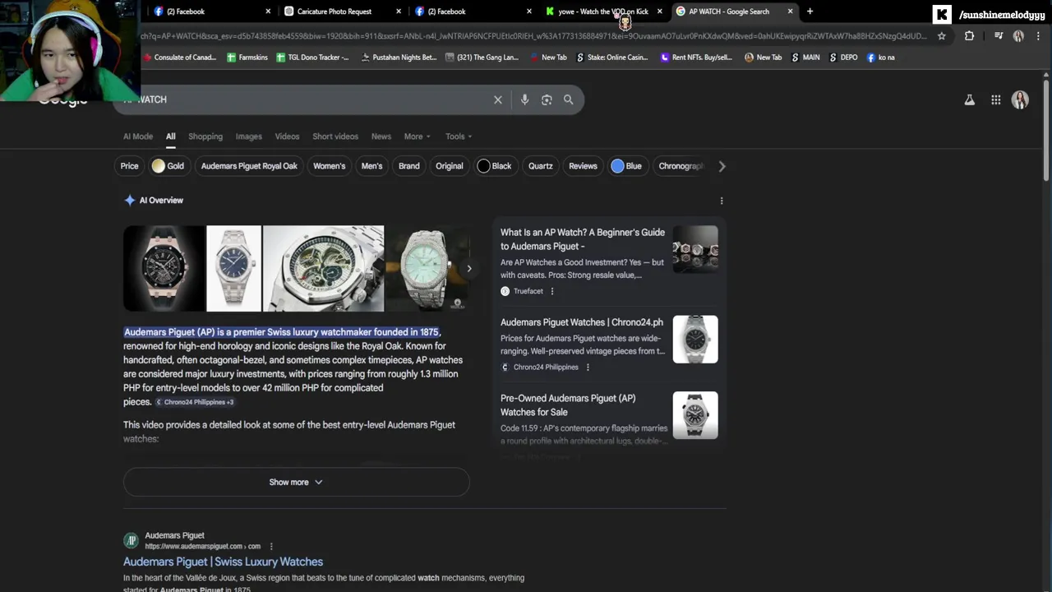Open Google Lens image search icon

coord(547,99)
